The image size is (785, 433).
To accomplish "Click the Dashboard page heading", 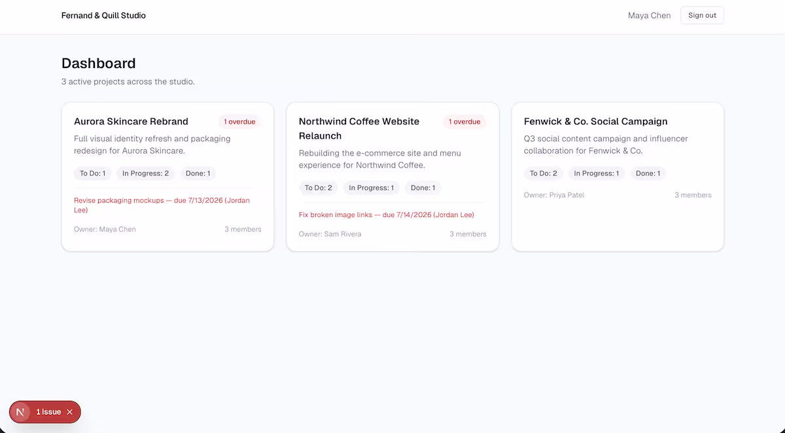I will 99,63.
